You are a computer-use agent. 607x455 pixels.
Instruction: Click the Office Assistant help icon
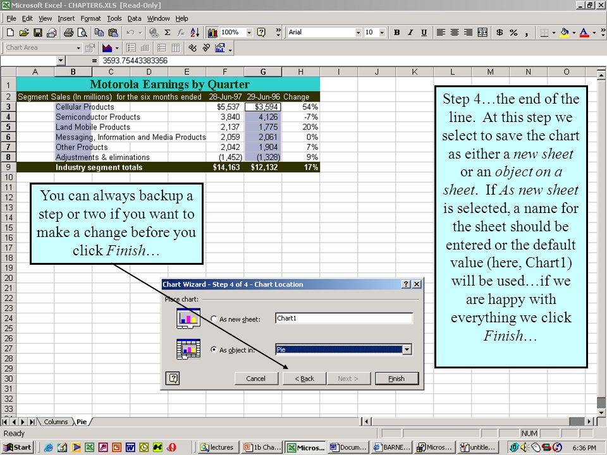tap(261, 32)
